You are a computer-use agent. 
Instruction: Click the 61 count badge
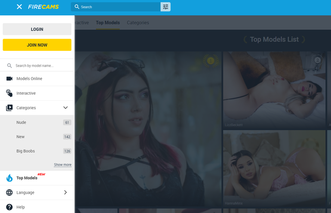point(67,122)
